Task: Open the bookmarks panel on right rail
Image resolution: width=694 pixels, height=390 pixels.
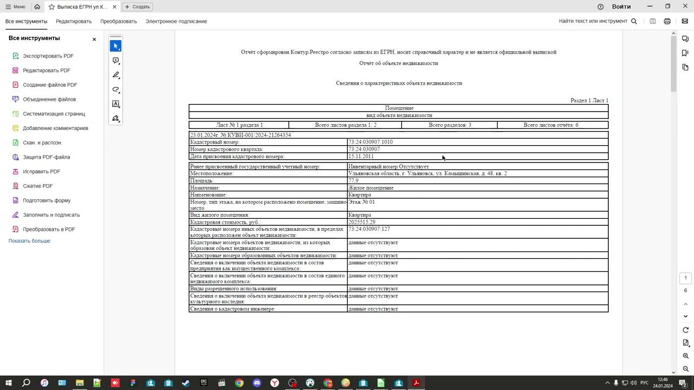Action: (685, 53)
